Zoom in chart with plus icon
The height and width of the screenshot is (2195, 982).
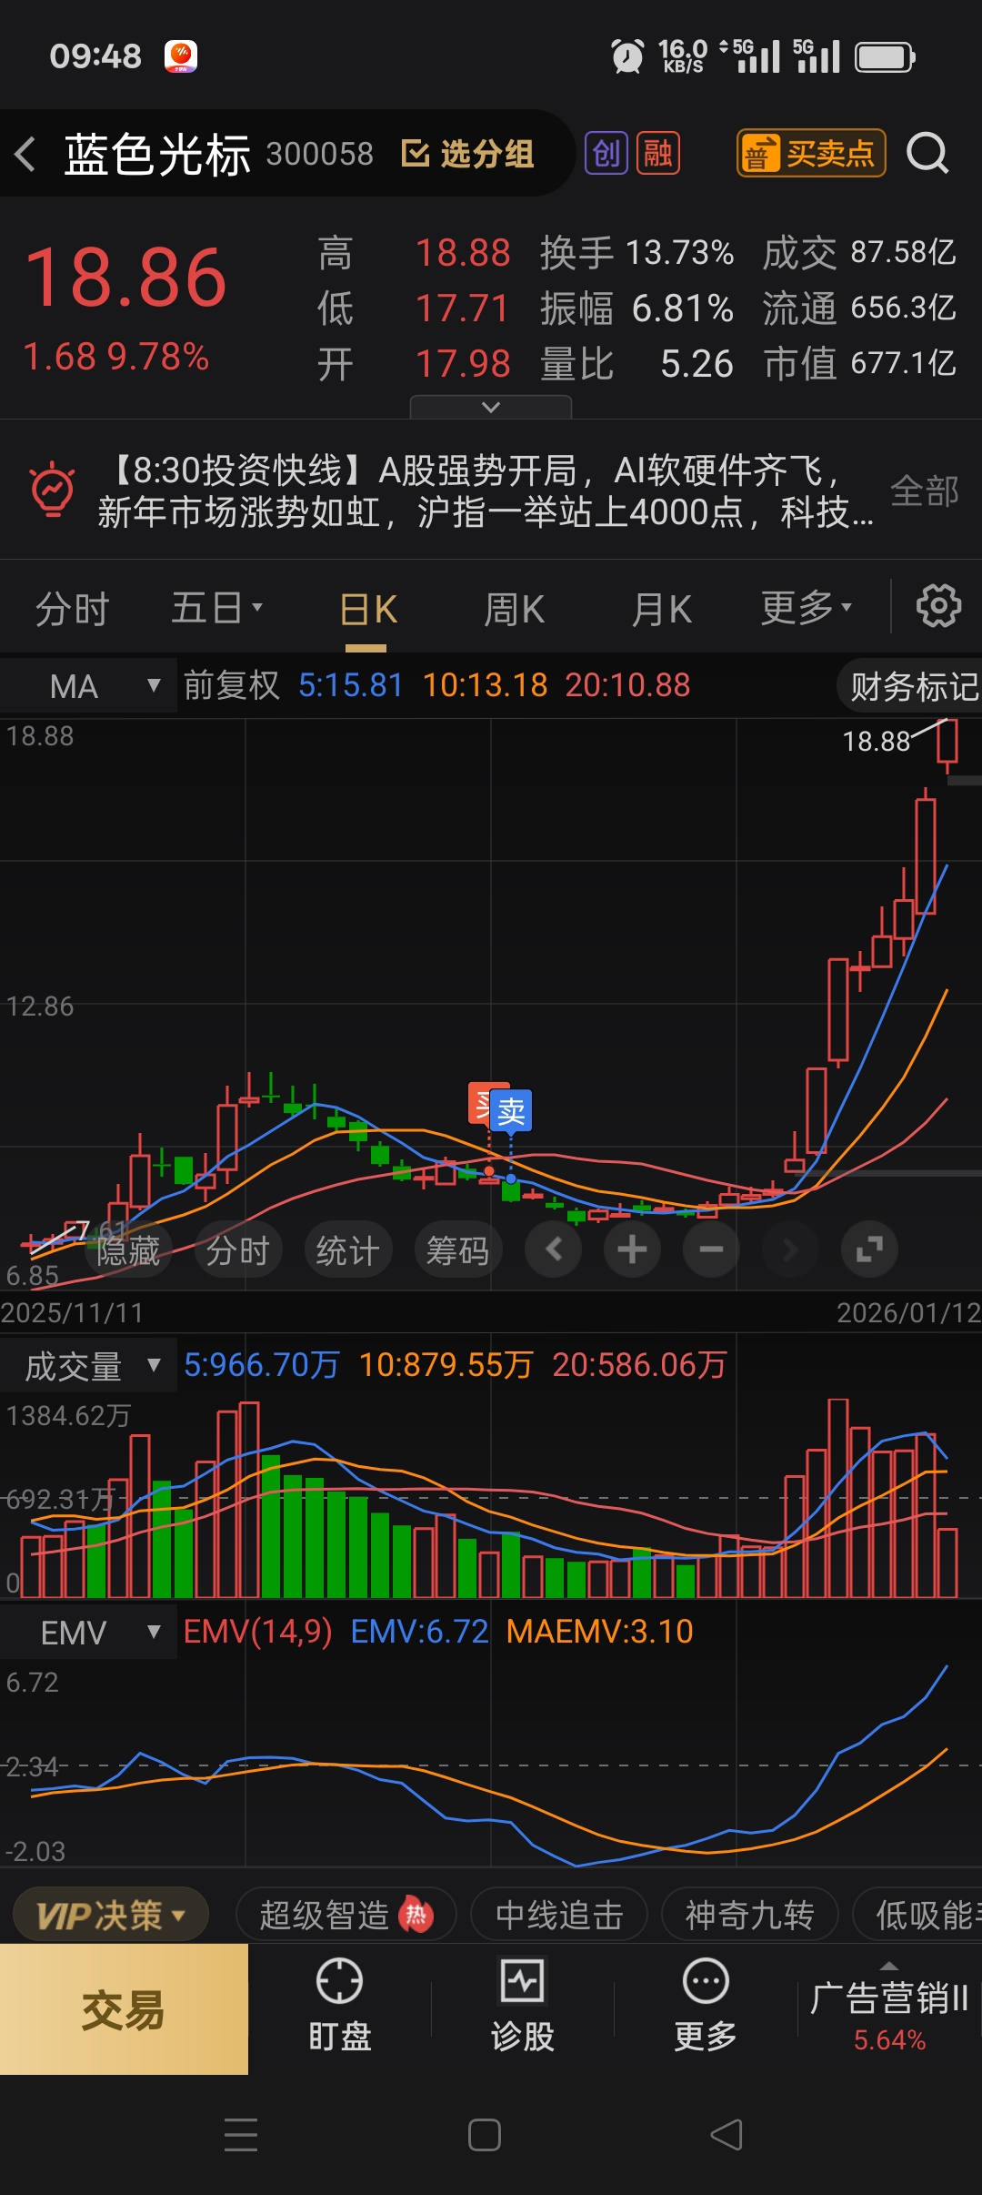click(x=632, y=1249)
